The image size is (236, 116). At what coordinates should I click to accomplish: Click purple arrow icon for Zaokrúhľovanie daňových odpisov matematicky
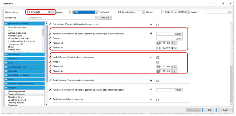pos(151,57)
